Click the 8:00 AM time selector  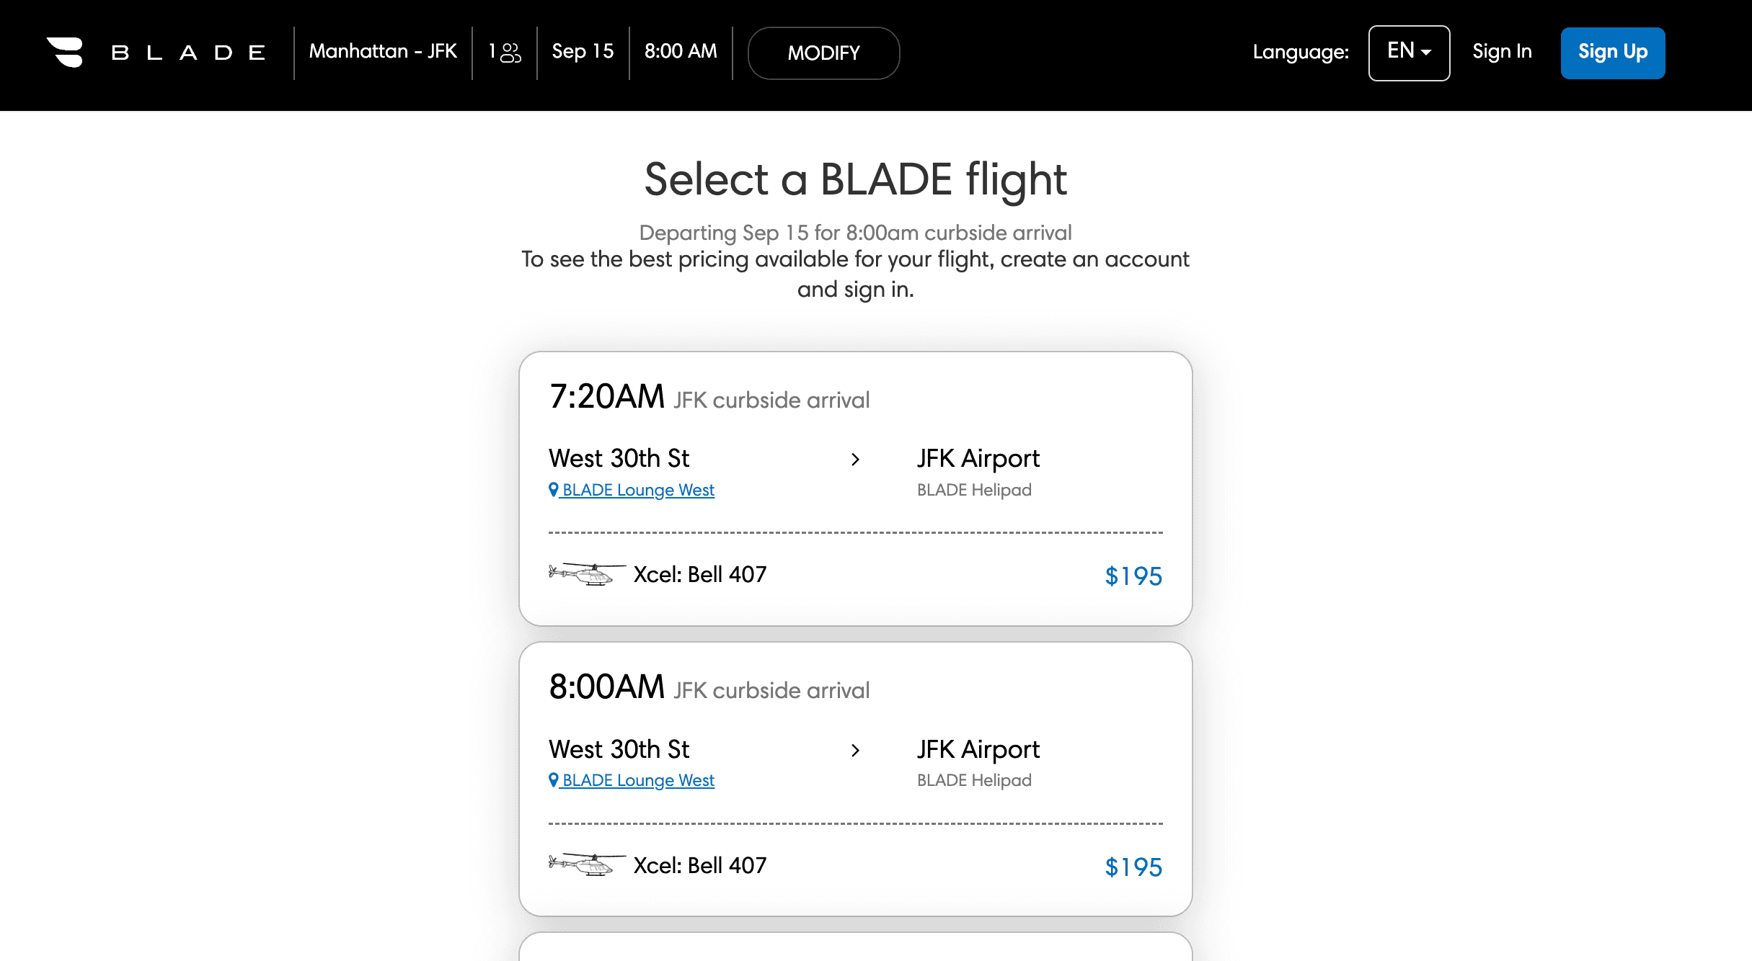click(681, 52)
